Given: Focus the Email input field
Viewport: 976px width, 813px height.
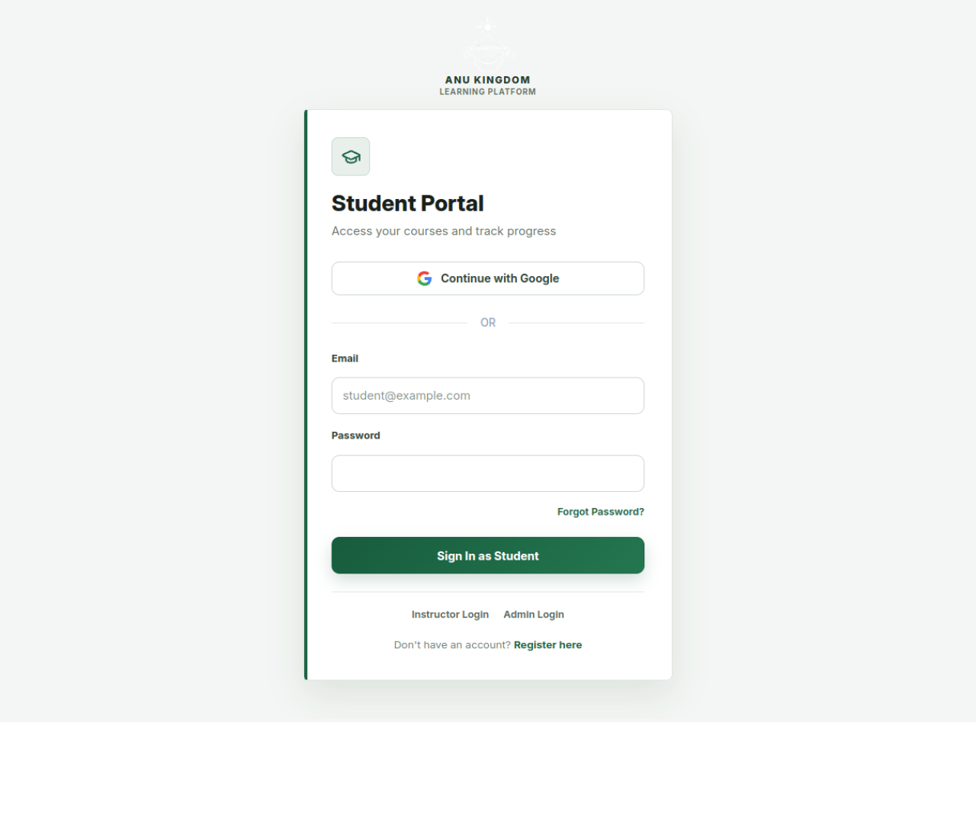Looking at the screenshot, I should click(x=488, y=396).
